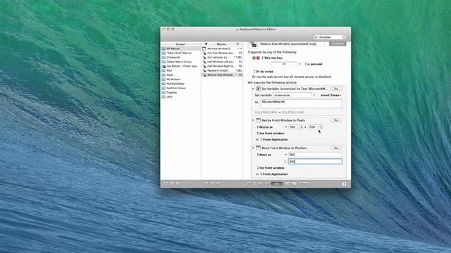Click the Hot Palette – Finder group icon
This screenshot has width=451, height=253.
pos(163,66)
